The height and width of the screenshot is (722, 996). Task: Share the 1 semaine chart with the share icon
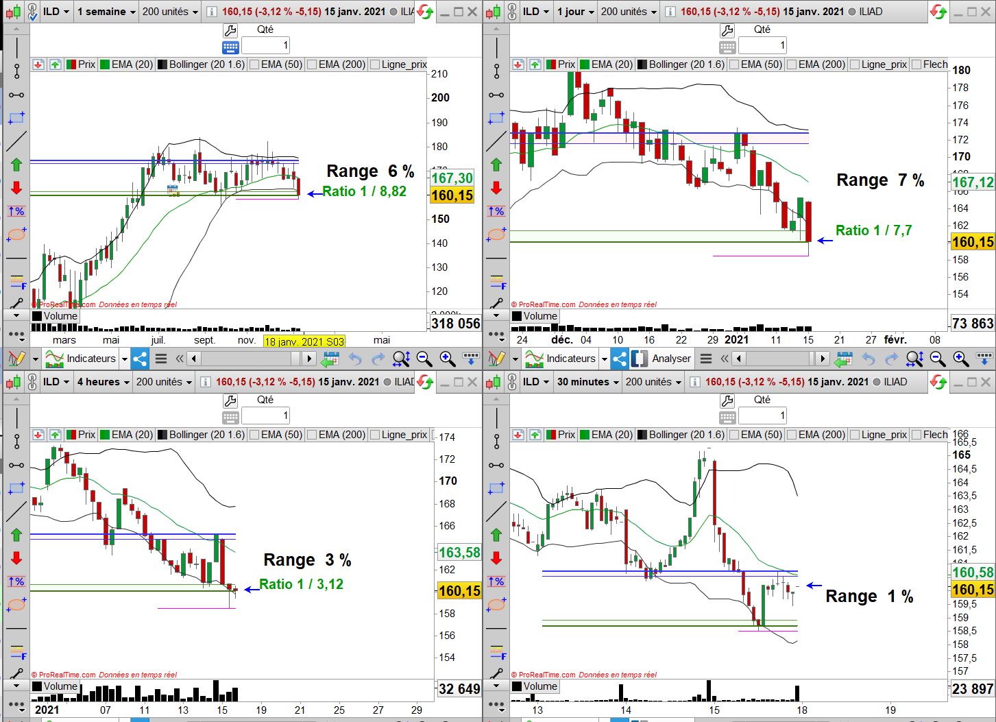coord(140,359)
